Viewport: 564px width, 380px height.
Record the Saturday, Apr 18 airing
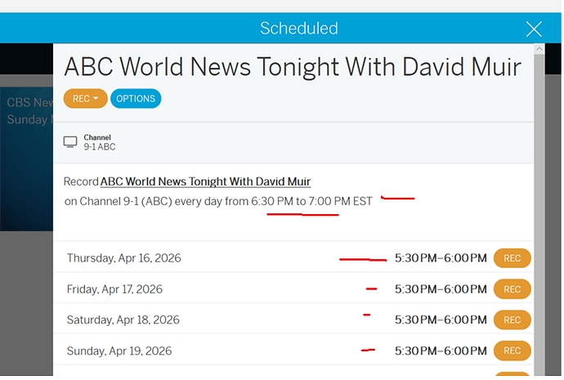[x=512, y=320]
